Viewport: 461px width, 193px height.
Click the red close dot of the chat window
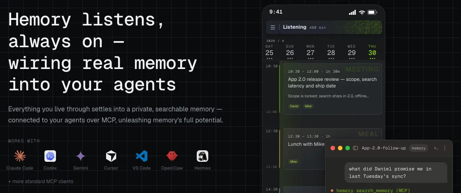pos(333,148)
